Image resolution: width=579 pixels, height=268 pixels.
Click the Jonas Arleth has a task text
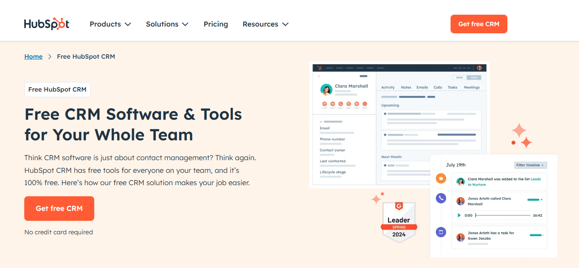tap(491, 235)
